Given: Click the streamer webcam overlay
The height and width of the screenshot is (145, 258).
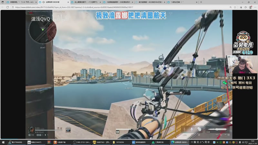Looking at the screenshot, I should point(241,64).
